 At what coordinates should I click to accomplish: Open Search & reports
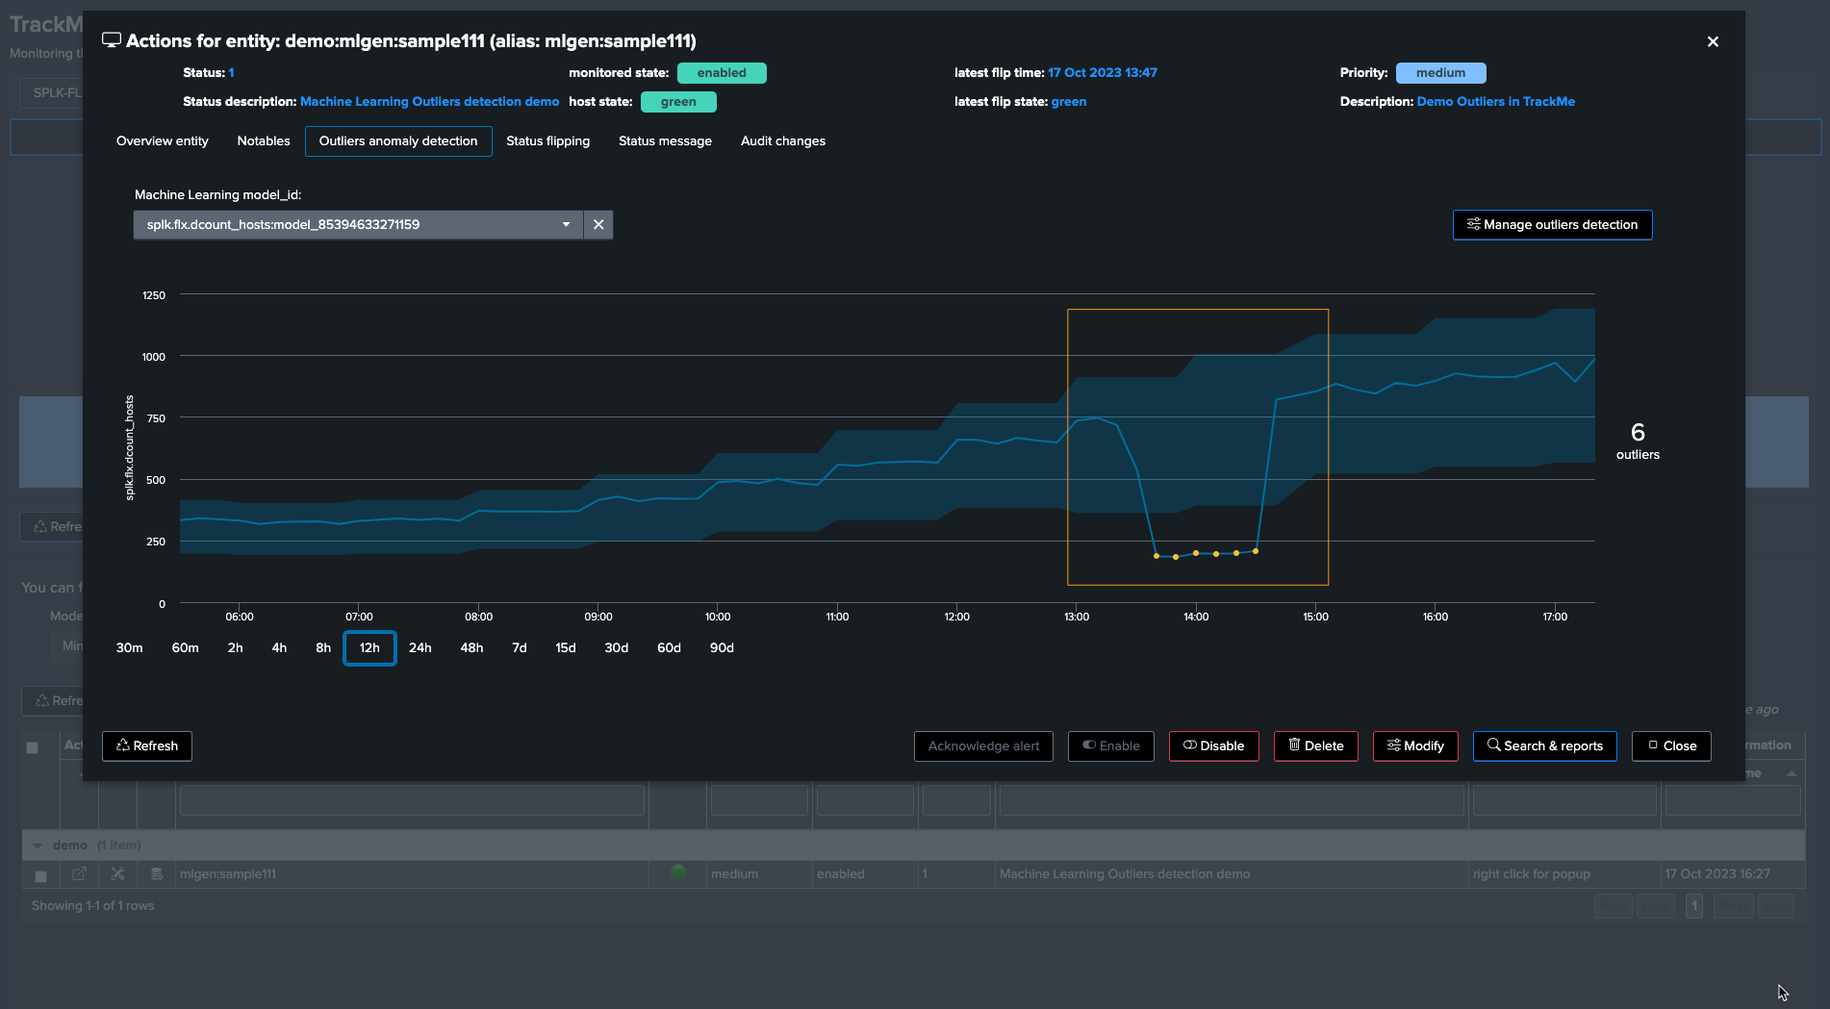pyautogui.click(x=1544, y=745)
